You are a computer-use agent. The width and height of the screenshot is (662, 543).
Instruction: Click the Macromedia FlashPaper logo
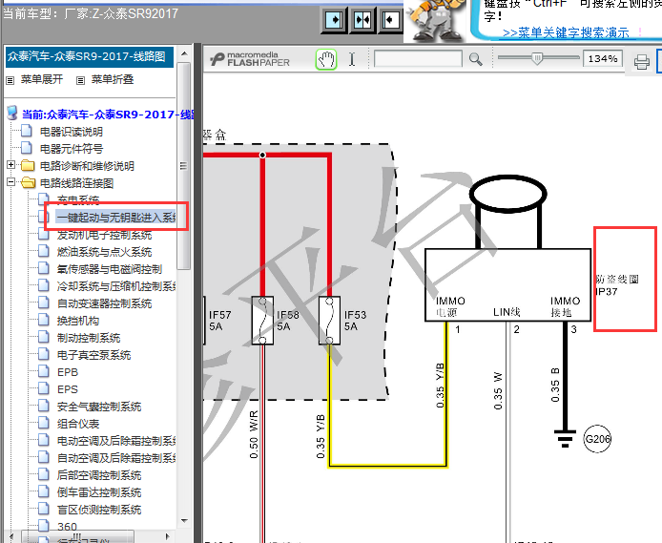coord(250,59)
